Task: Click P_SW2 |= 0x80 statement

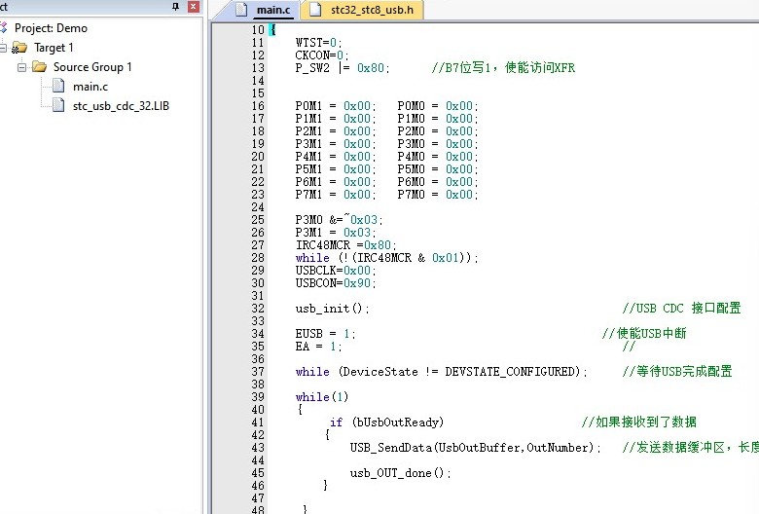Action: [343, 68]
